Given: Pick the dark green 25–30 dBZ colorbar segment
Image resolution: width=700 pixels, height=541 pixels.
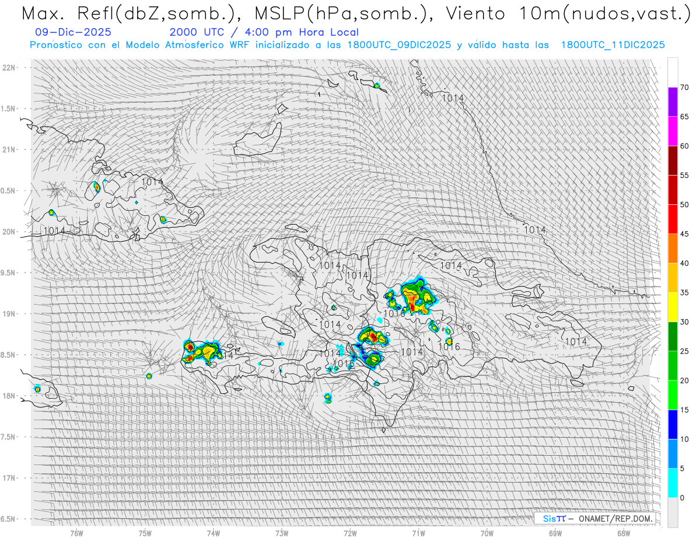Looking at the screenshot, I should (x=673, y=336).
